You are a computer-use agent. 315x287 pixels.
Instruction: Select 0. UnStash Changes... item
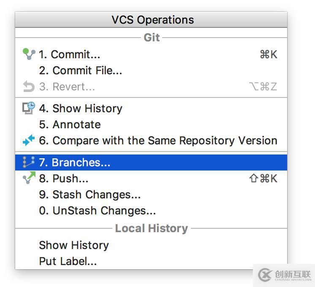coord(151,211)
